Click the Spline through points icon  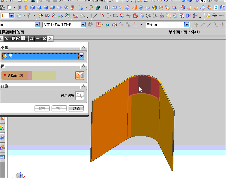(x=128, y=16)
